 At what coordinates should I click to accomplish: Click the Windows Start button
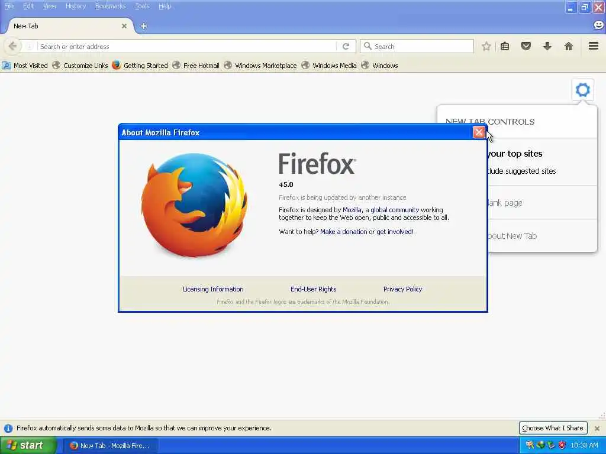pos(28,446)
